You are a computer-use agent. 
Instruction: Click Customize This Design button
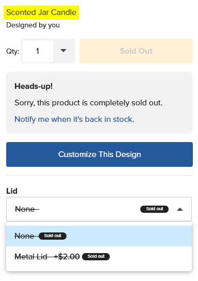pyautogui.click(x=100, y=154)
